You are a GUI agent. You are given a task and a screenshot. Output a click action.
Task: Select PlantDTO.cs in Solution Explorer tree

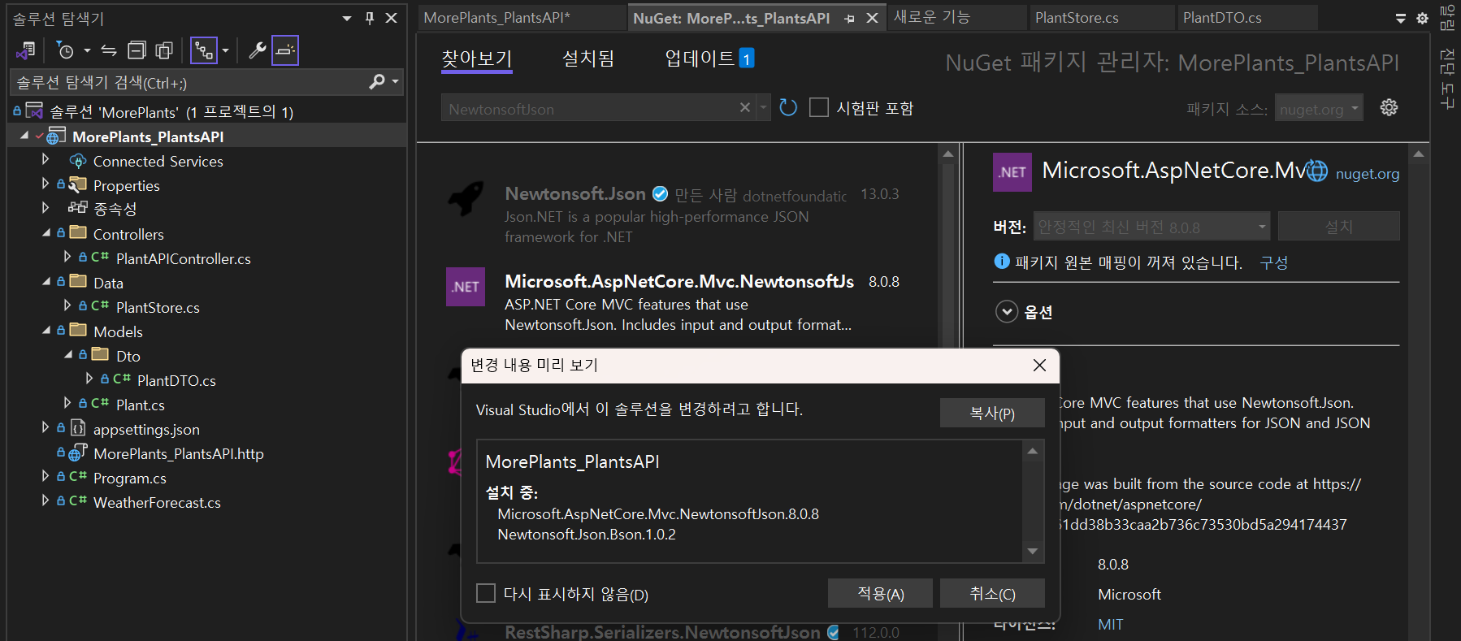coord(176,380)
